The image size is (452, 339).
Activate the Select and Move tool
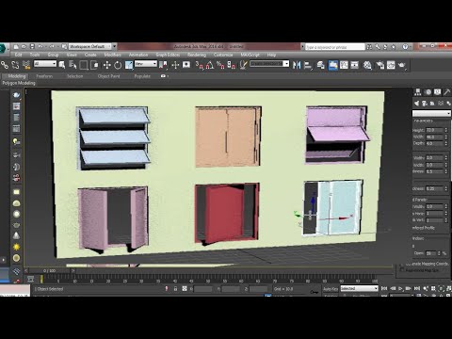pos(107,65)
